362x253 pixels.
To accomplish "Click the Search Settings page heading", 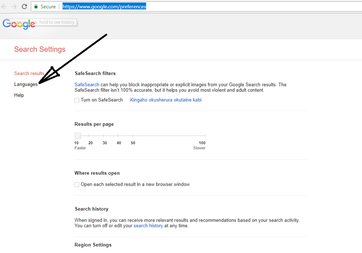I will 40,49.
